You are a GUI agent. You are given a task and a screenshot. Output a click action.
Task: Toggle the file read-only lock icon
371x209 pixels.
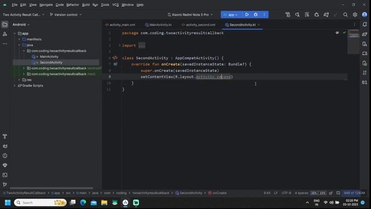[x=331, y=193]
